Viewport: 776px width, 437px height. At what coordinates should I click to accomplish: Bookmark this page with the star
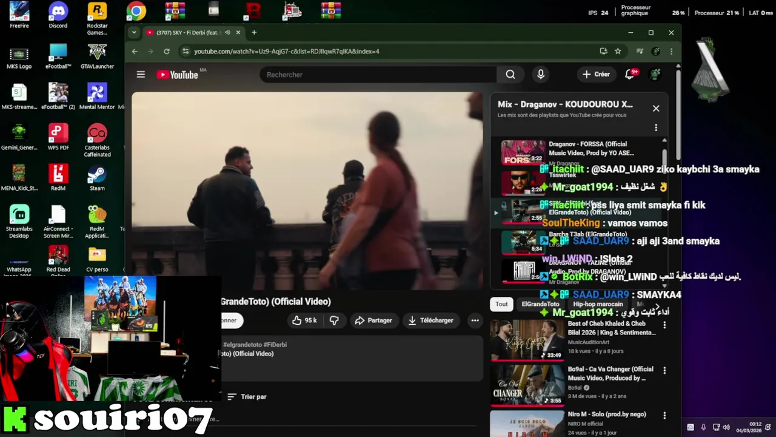[618, 51]
